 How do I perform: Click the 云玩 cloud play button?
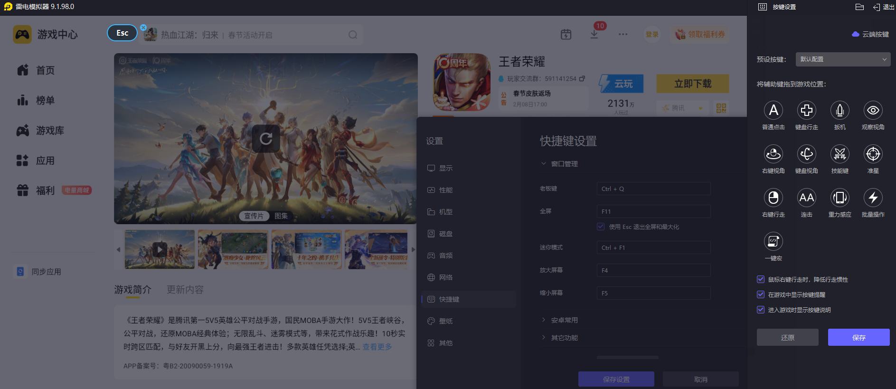tap(621, 84)
